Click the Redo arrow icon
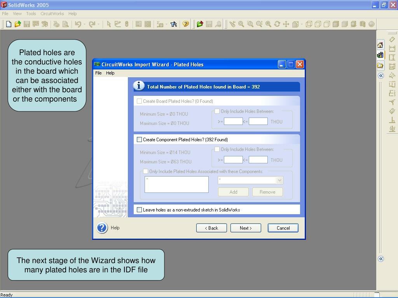Viewport: 398px width, 298px height. 92,24
